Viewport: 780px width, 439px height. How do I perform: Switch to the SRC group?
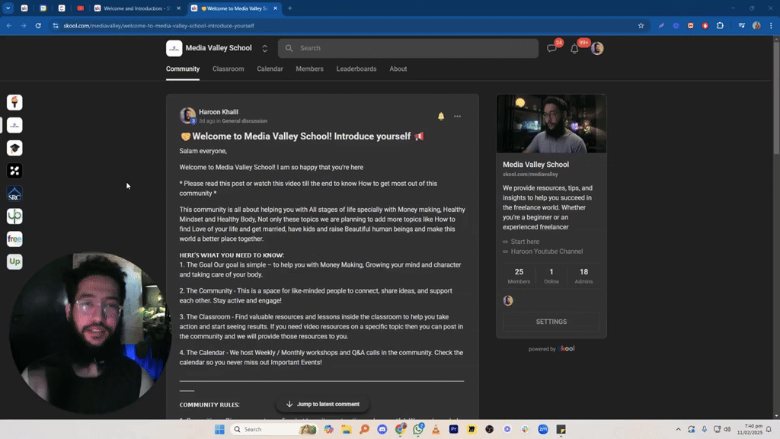click(x=14, y=194)
